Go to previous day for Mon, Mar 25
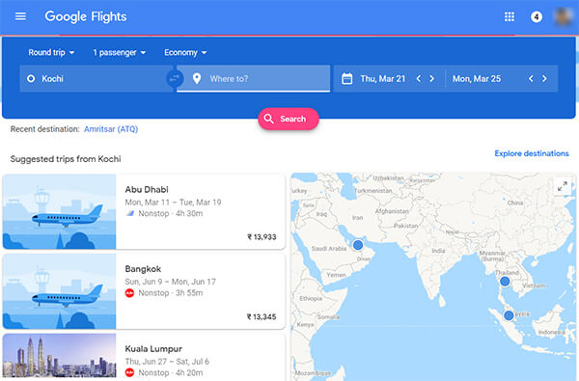Screen dimensions: 579x381 tap(531, 79)
